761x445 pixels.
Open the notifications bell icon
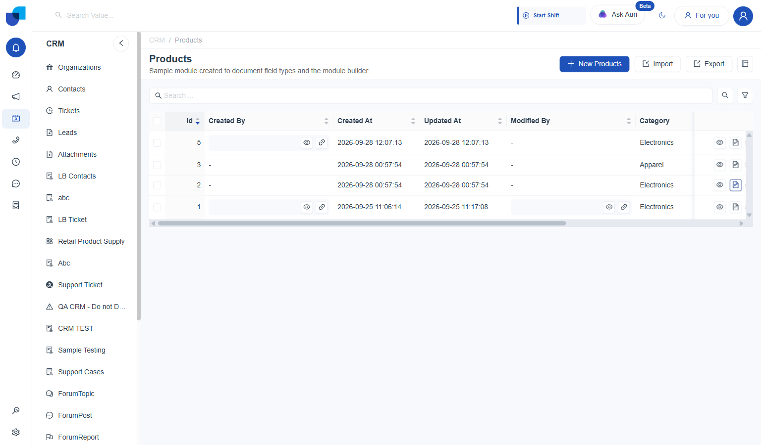[16, 47]
